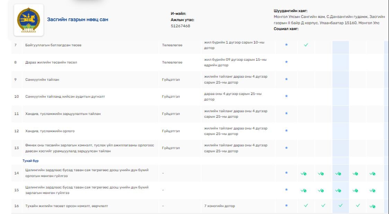The height and width of the screenshot is (214, 389).
Task: Click the first green checkmark in row 16
Action: click(x=306, y=206)
